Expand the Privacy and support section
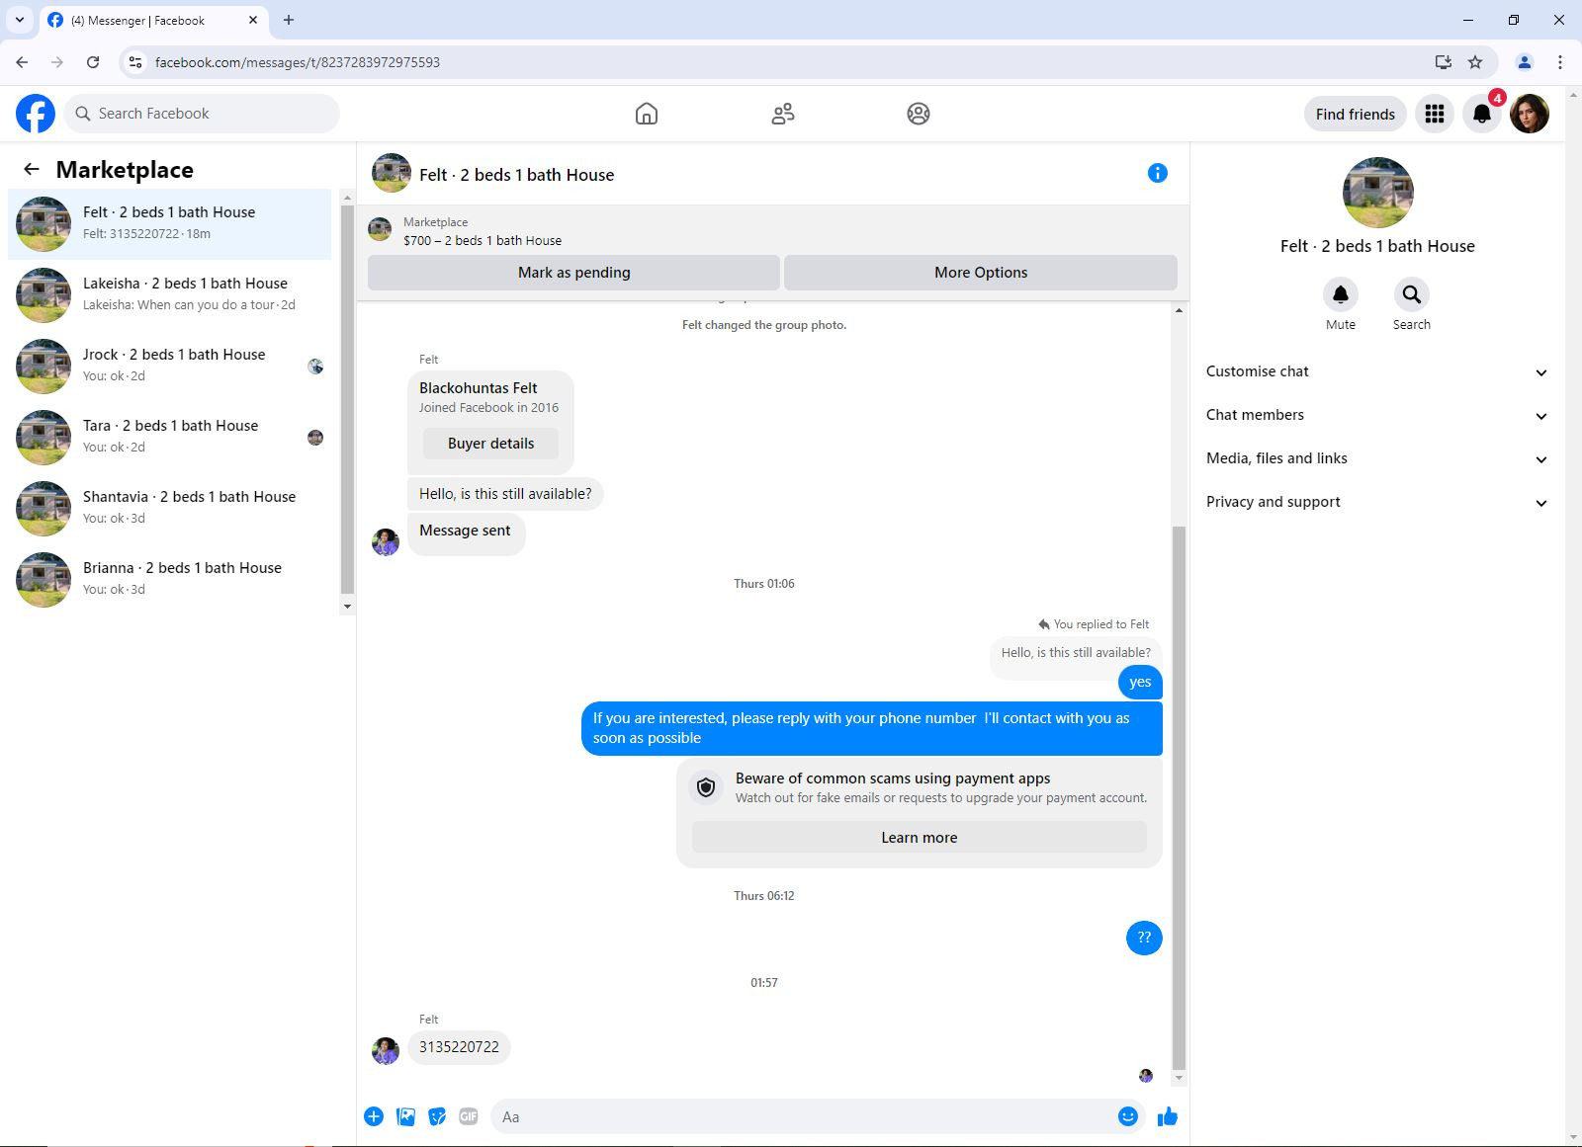The height and width of the screenshot is (1147, 1582). point(1376,502)
